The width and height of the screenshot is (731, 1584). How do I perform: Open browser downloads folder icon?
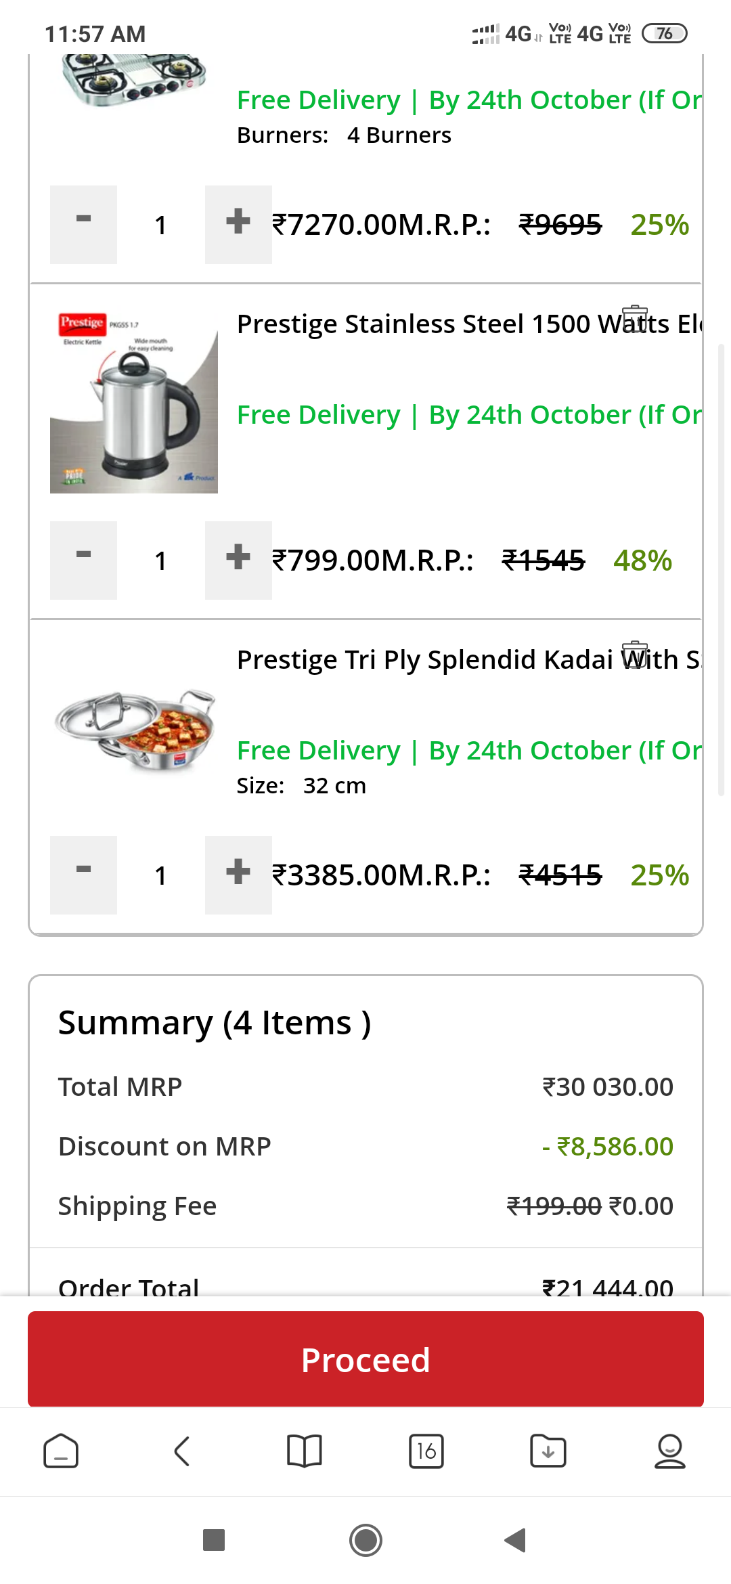pos(548,1451)
